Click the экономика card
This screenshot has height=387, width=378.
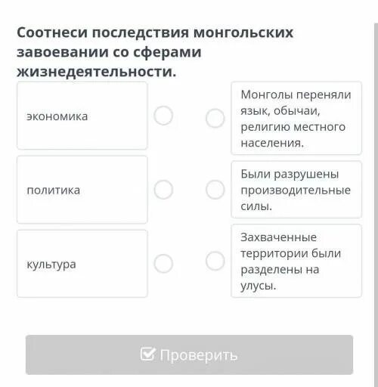(82, 116)
